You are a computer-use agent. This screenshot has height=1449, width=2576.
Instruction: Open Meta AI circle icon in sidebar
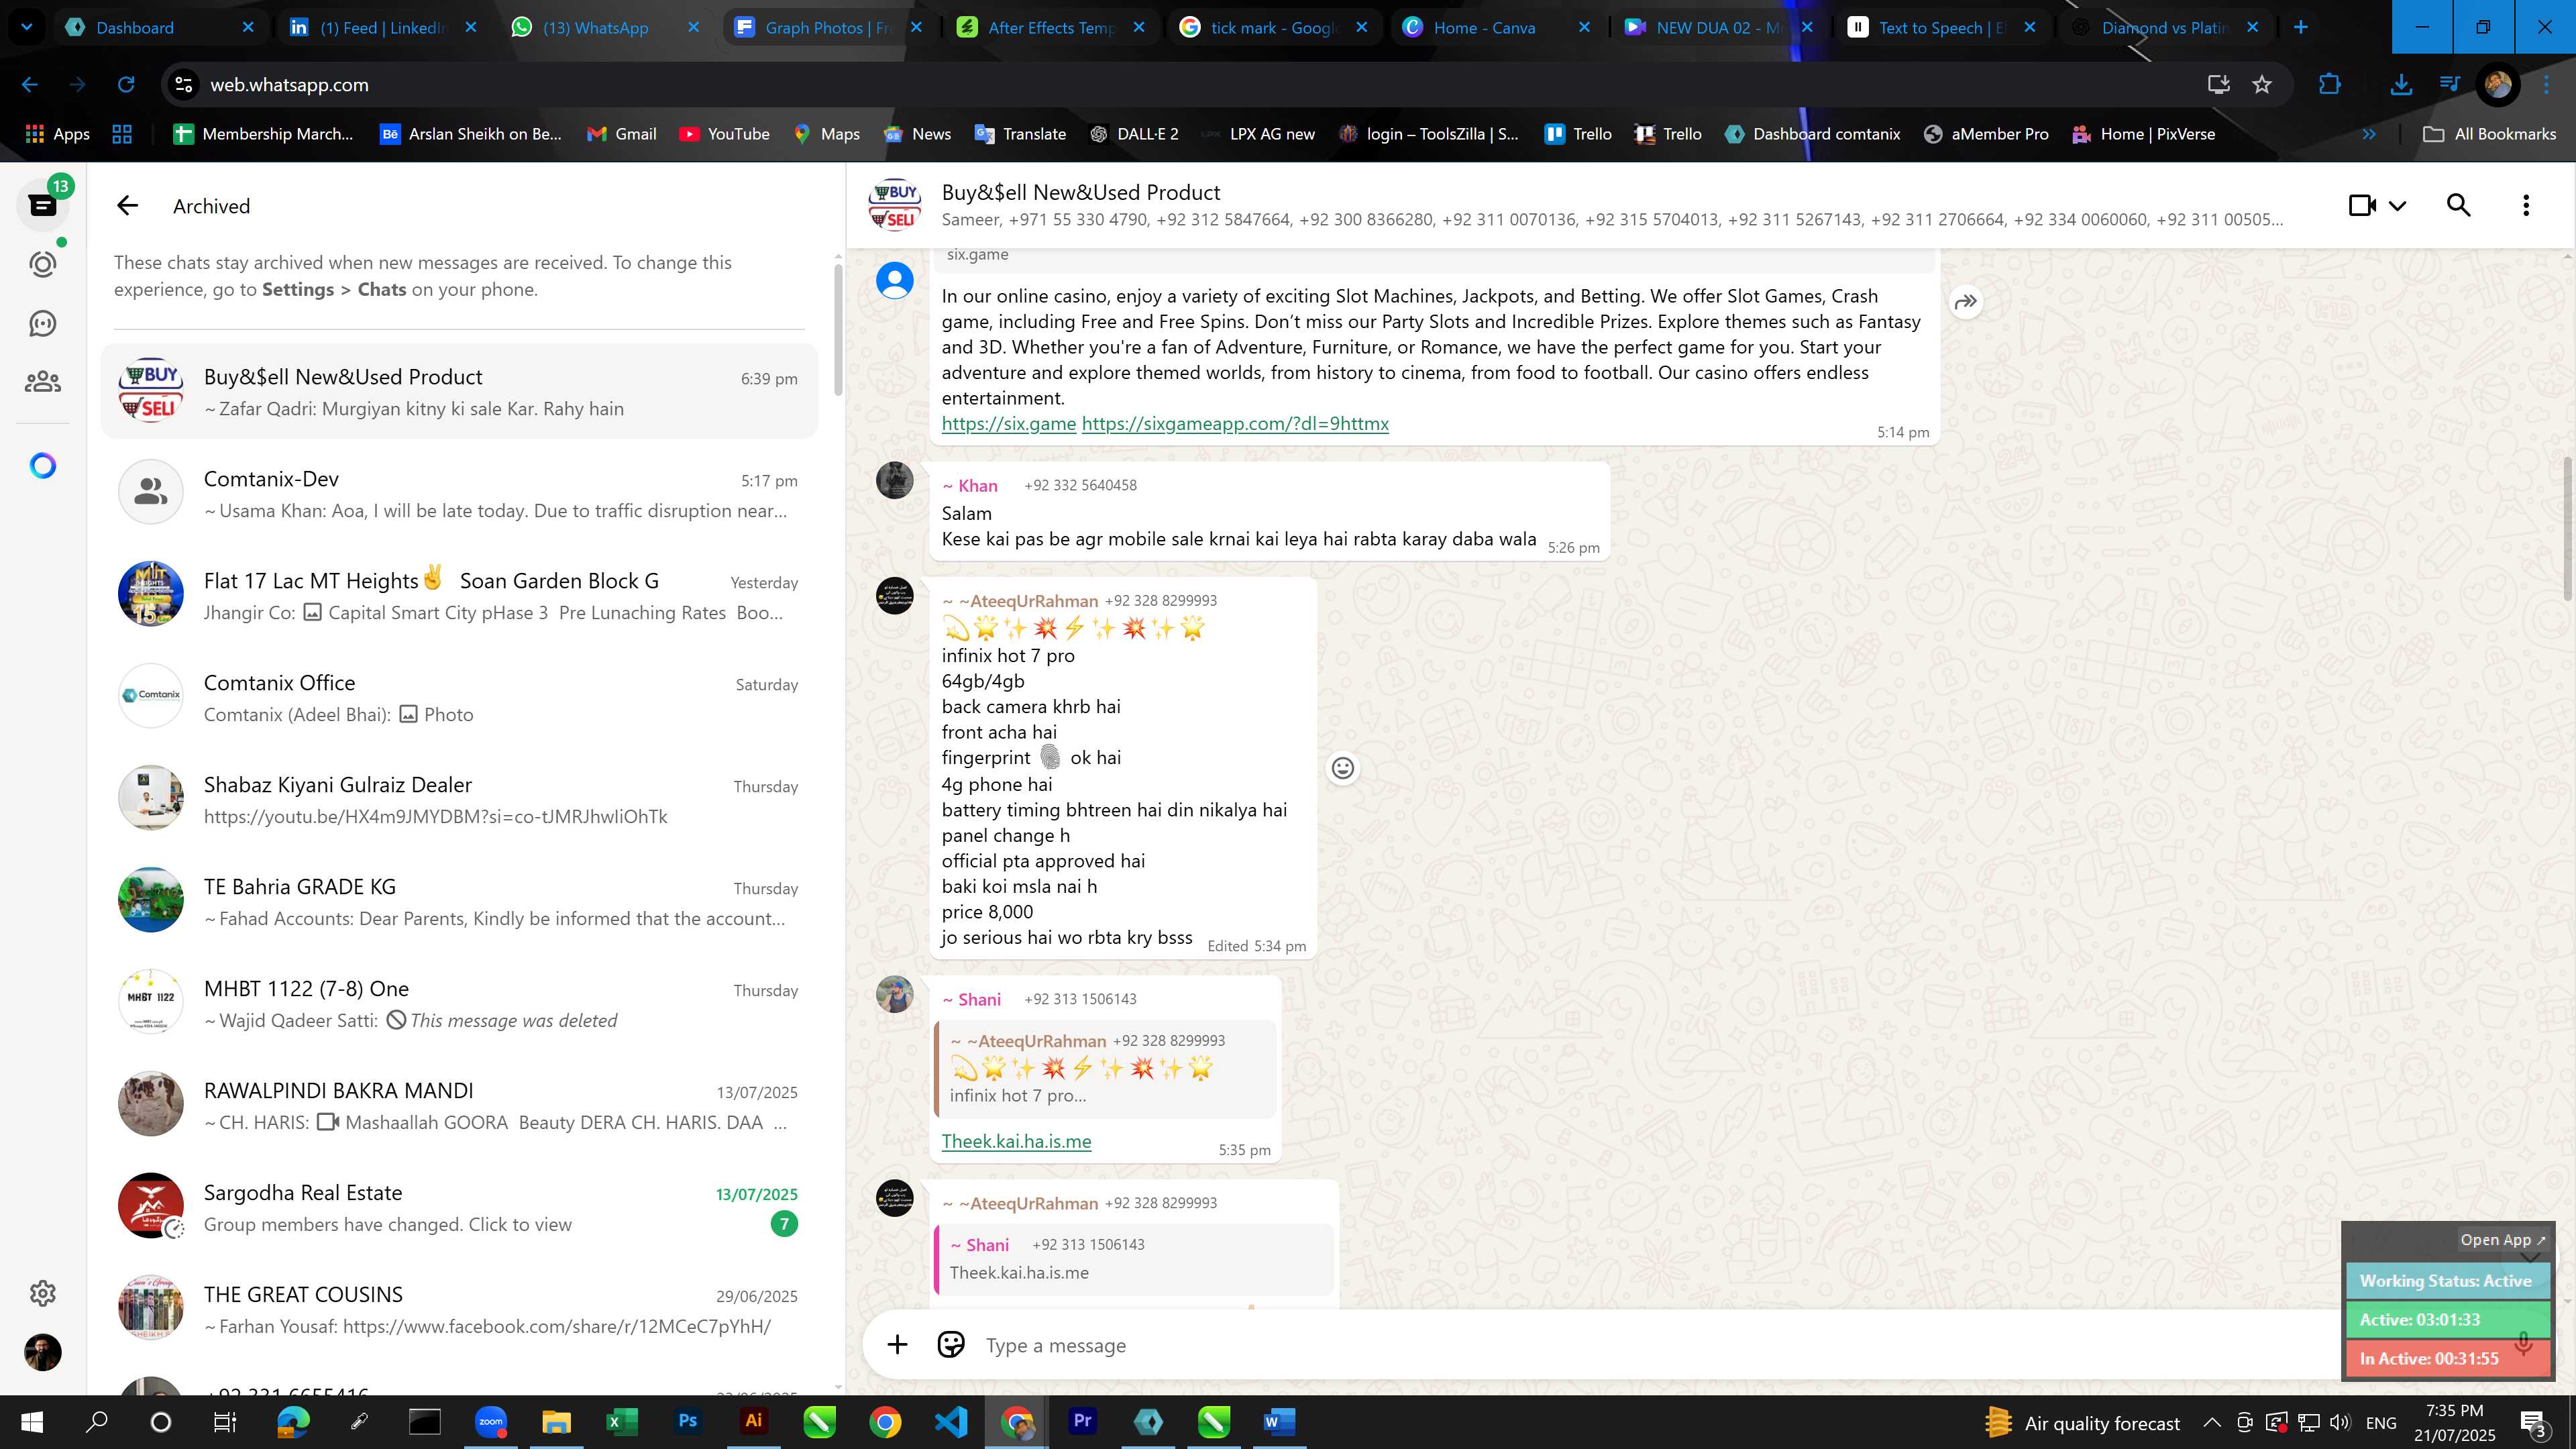(x=43, y=466)
